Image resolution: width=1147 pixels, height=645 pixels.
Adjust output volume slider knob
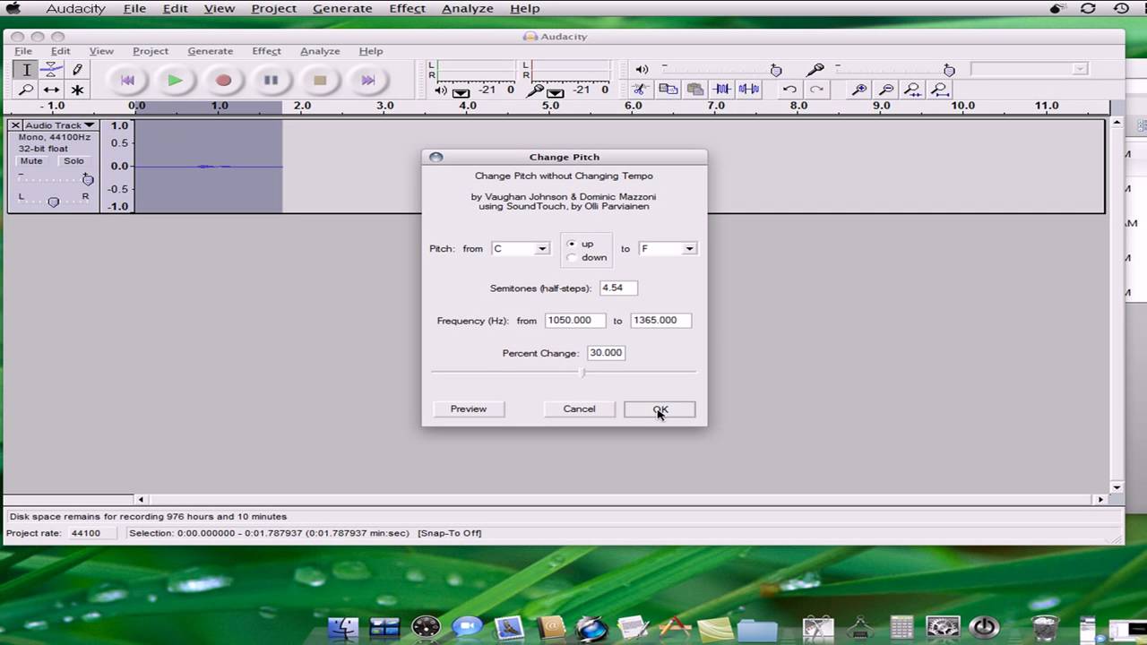click(x=776, y=70)
